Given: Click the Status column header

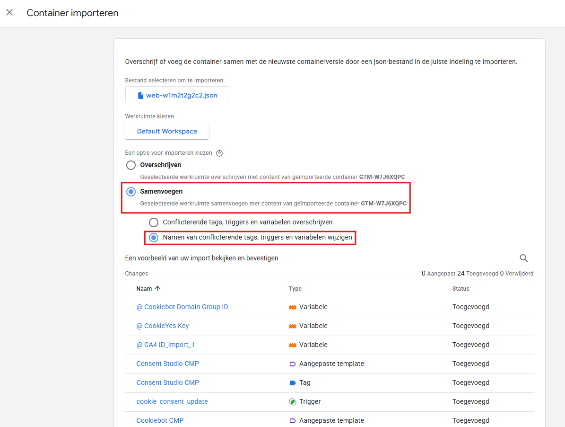Looking at the screenshot, I should (461, 289).
